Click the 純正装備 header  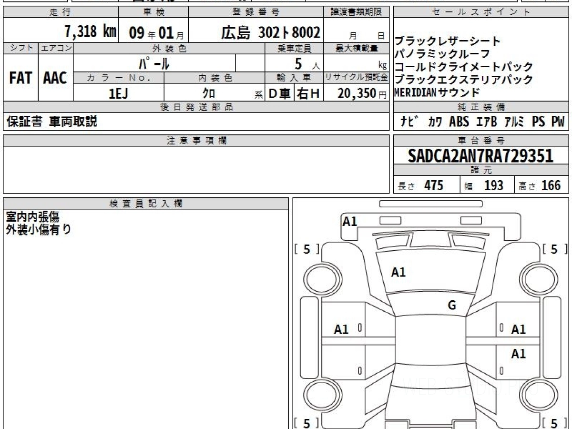[x=481, y=107]
